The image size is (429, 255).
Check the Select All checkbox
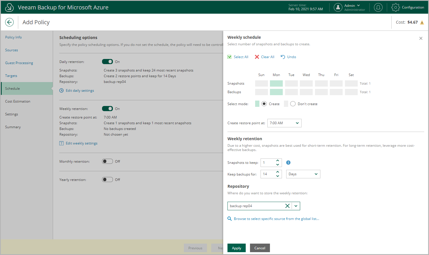click(229, 57)
